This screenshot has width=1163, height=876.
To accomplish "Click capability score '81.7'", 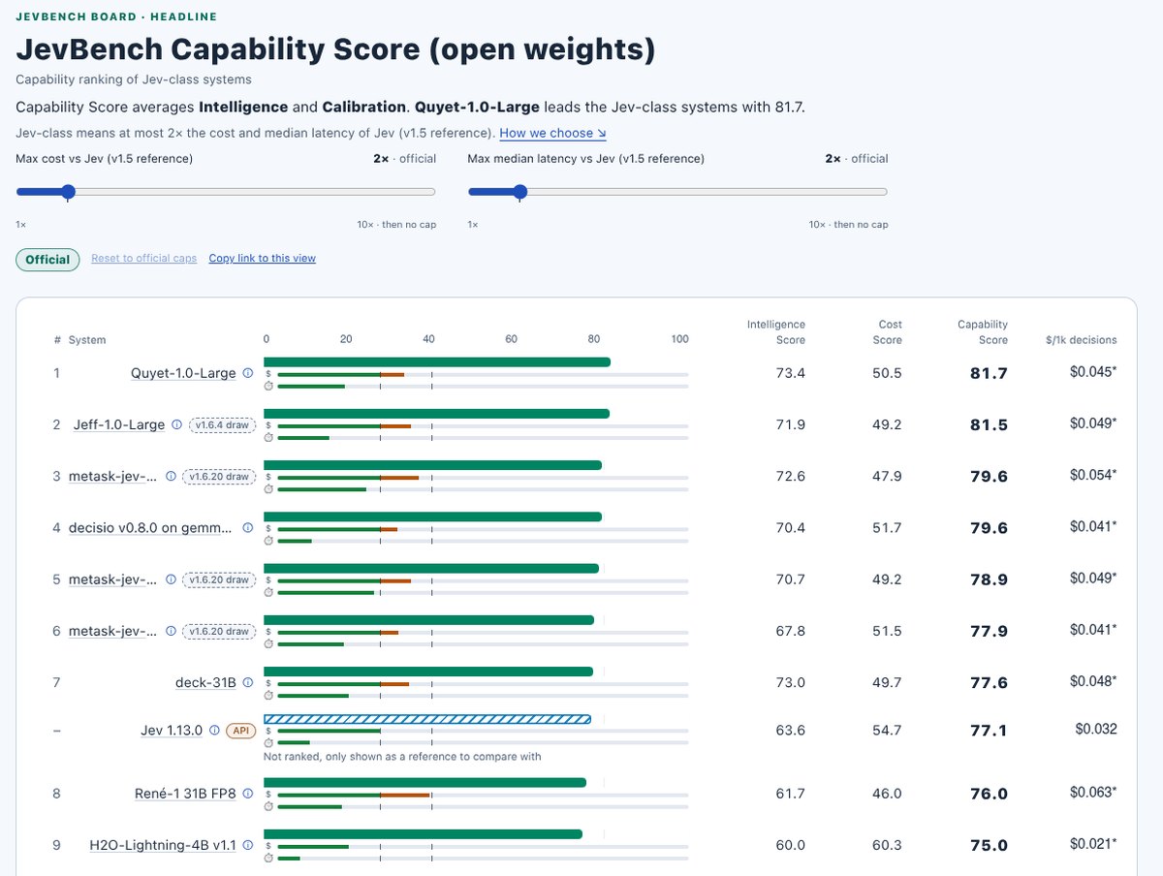I will point(989,373).
